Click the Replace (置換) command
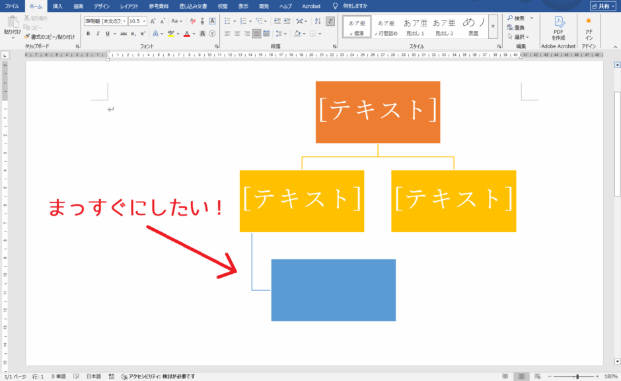This screenshot has width=621, height=381. tap(517, 27)
